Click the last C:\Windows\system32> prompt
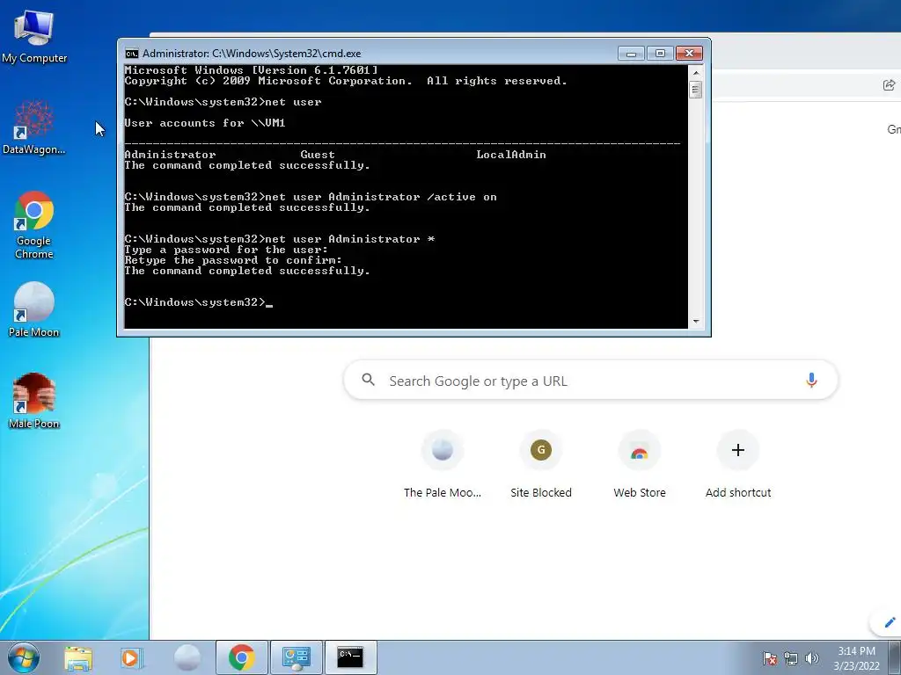This screenshot has width=901, height=675. coord(194,302)
